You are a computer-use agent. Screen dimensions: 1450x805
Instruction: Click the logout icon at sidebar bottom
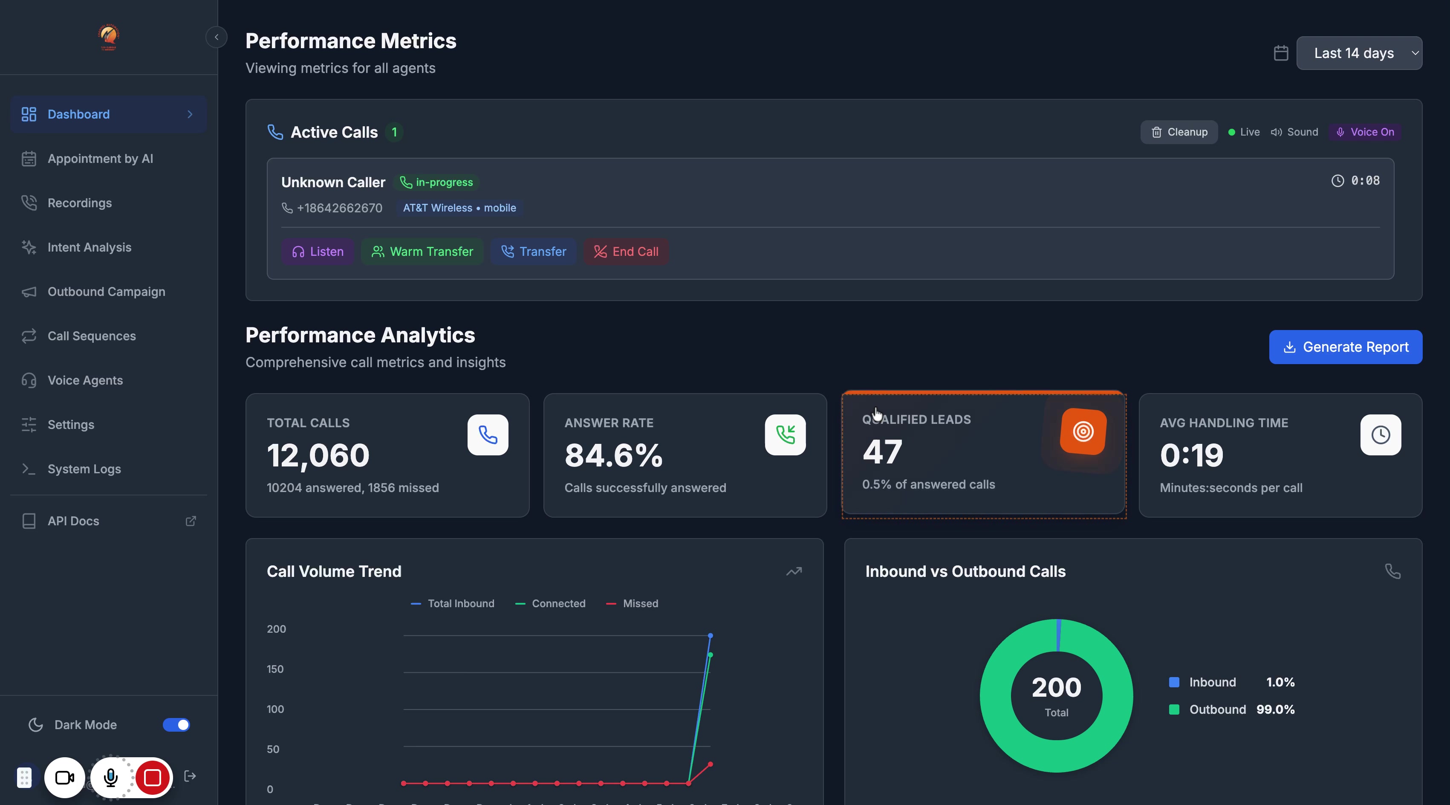pyautogui.click(x=190, y=776)
